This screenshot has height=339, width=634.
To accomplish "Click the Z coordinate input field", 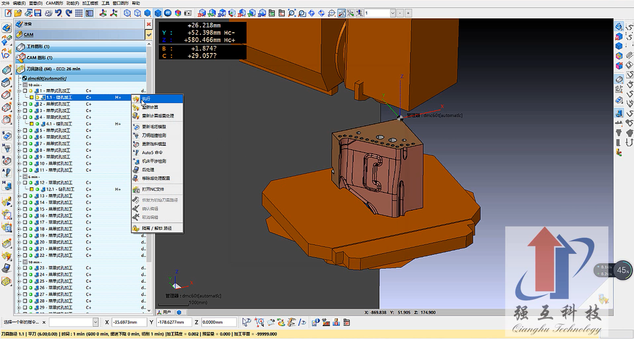I will click(x=218, y=322).
